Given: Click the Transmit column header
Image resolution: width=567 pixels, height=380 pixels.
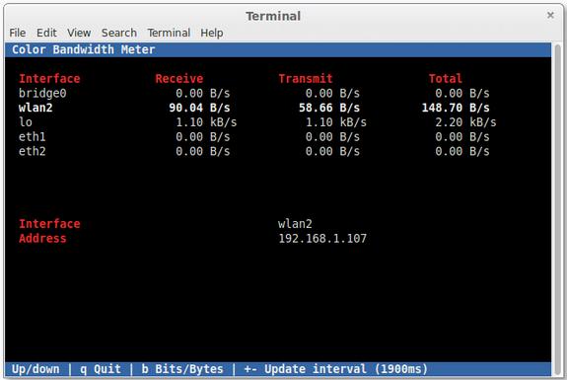Looking at the screenshot, I should pyautogui.click(x=306, y=79).
